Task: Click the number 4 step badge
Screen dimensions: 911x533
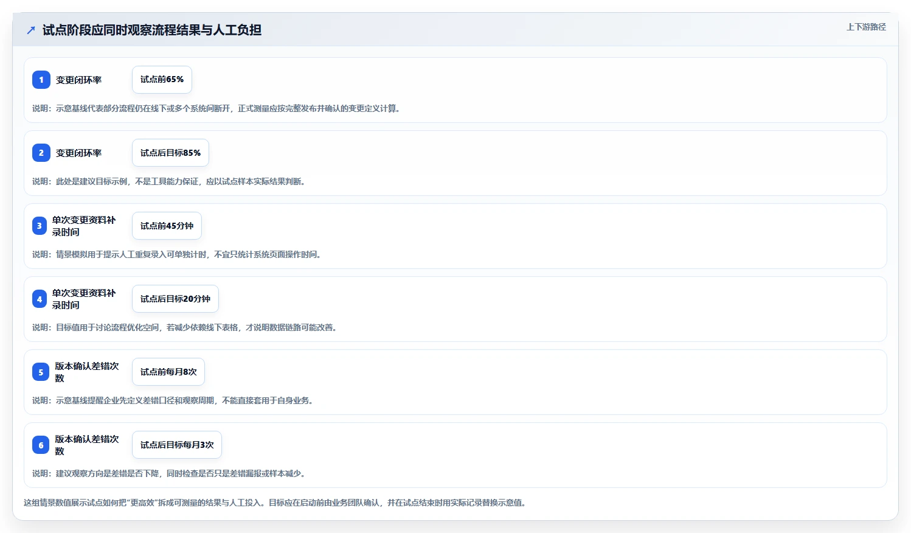Action: [x=40, y=299]
